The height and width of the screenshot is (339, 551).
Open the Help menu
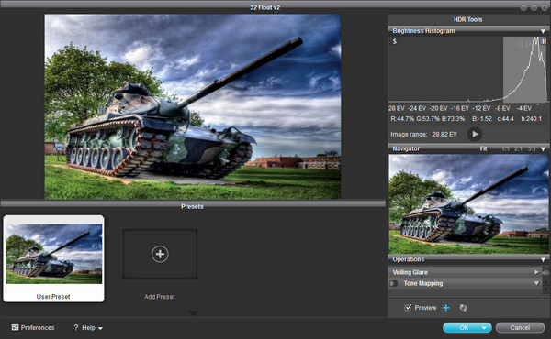[88, 327]
